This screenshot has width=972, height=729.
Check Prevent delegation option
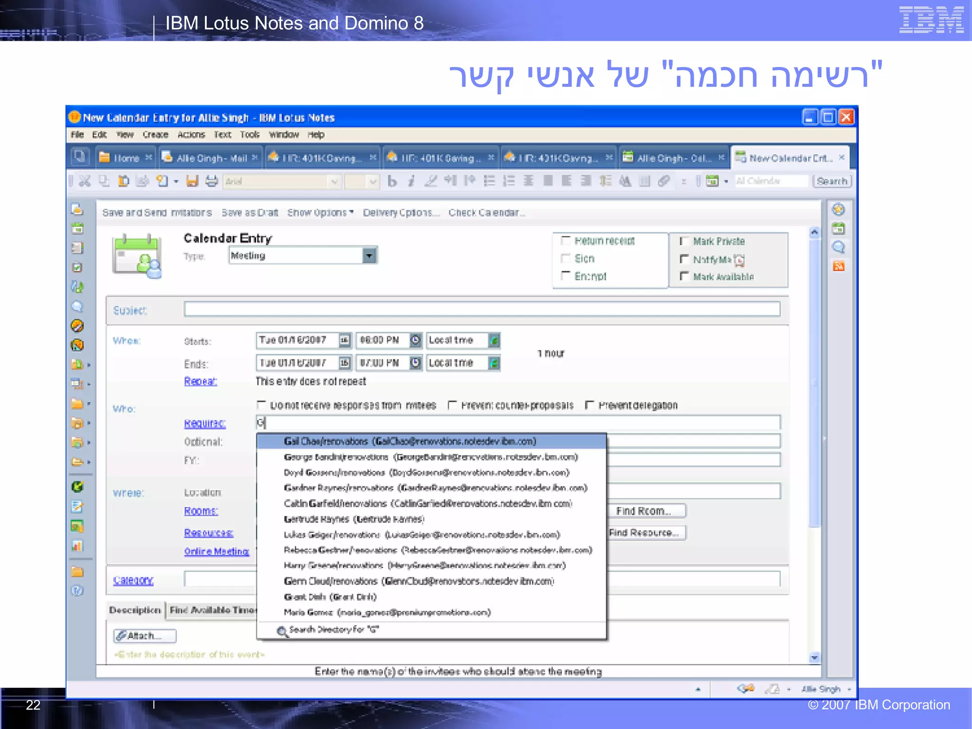589,404
